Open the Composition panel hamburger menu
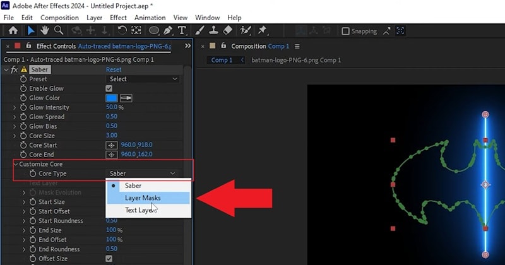 pos(297,46)
